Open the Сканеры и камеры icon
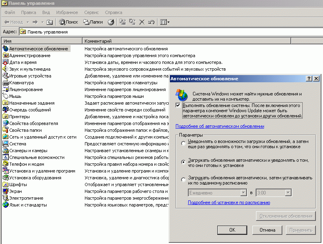Viewport: 323px width, 244px height. [5, 151]
